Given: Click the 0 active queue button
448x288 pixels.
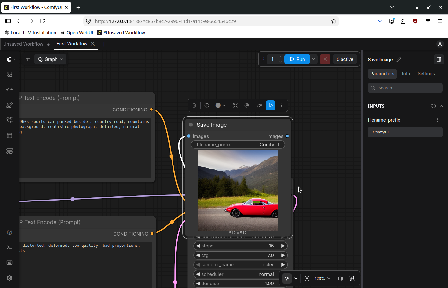Looking at the screenshot, I should pyautogui.click(x=345, y=59).
